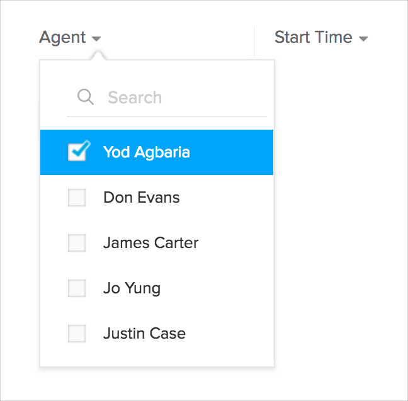Image resolution: width=408 pixels, height=401 pixels.
Task: Click the Agent column header label
Action: pos(62,37)
